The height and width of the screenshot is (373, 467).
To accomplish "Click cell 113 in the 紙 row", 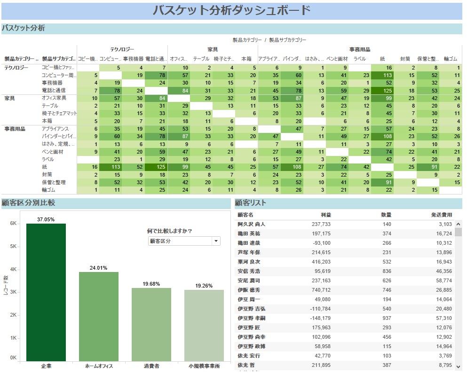I will coord(111,167).
